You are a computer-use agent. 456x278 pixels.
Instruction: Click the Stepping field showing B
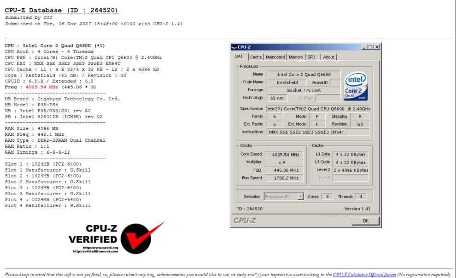tap(360, 117)
